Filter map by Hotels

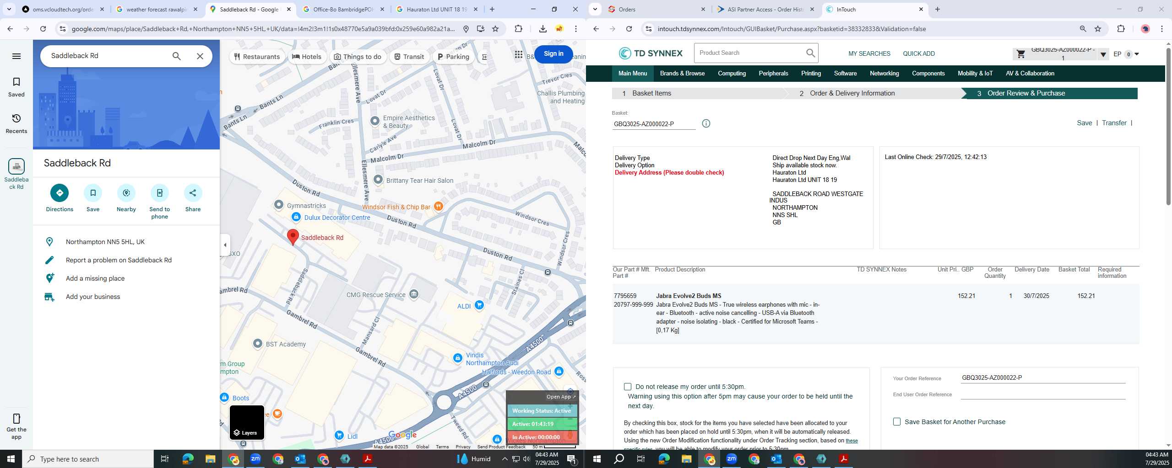(307, 57)
